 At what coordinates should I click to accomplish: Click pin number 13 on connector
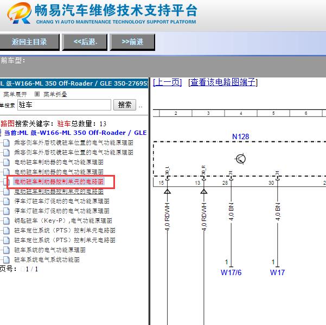click(x=197, y=183)
